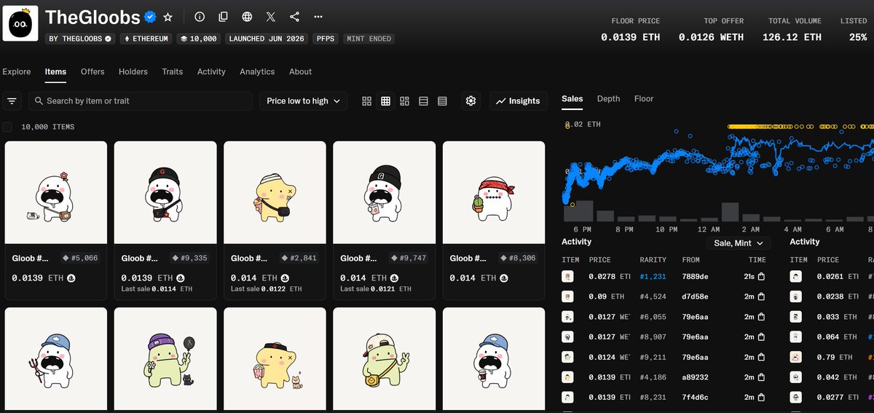Toggle the filters sidebar icon
The image size is (874, 413).
[12, 101]
